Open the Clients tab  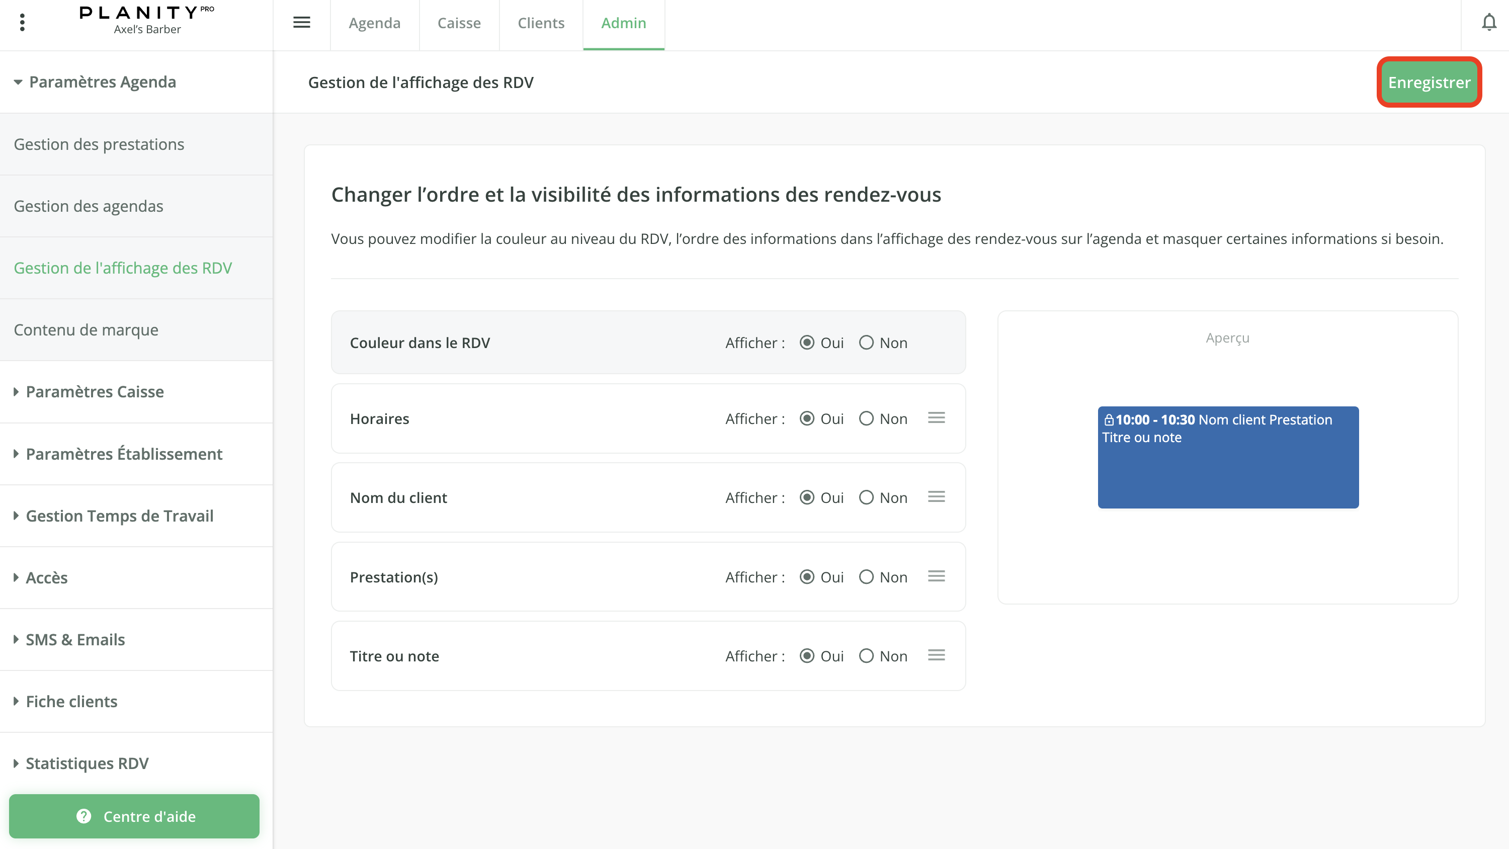click(541, 23)
